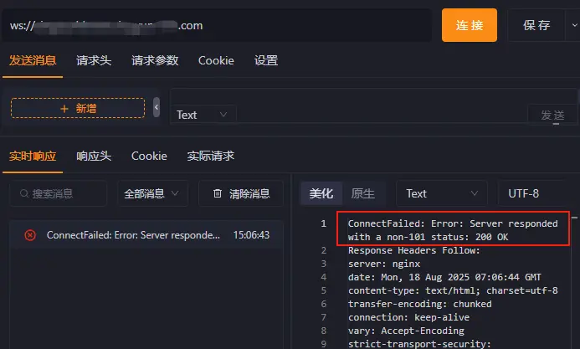Click 'Response Headers Follow:' line
The image size is (580, 349).
(x=414, y=250)
